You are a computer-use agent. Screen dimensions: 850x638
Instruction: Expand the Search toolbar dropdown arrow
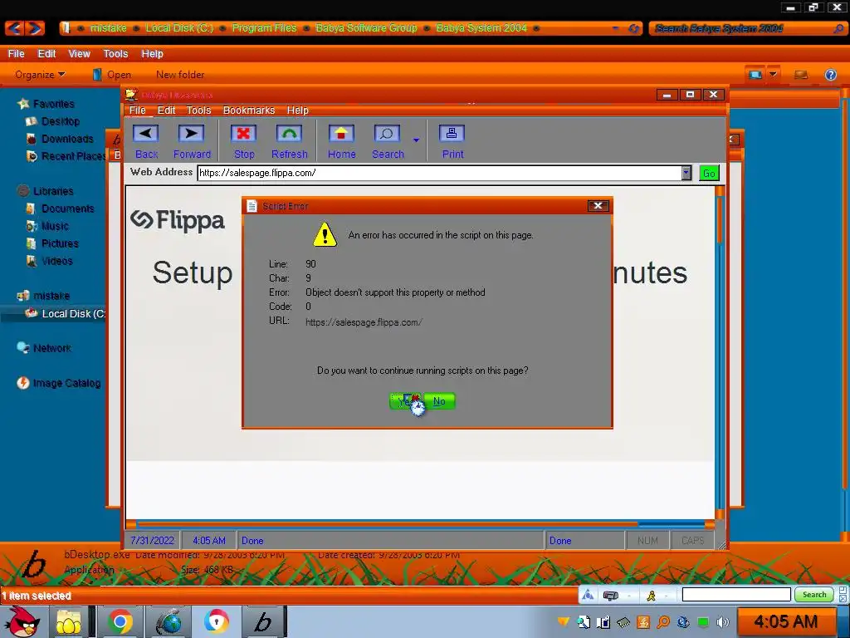(x=416, y=140)
